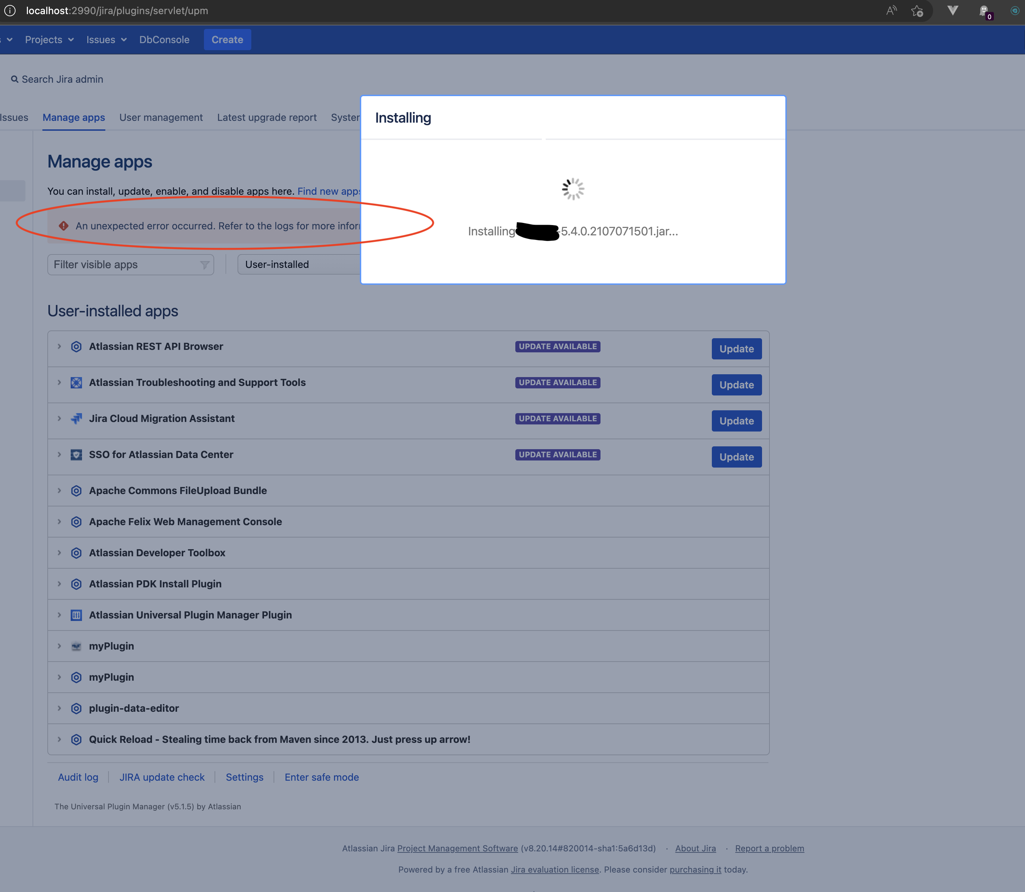Click the Jira Cloud Migration Assistant icon
The height and width of the screenshot is (892, 1025).
point(76,419)
